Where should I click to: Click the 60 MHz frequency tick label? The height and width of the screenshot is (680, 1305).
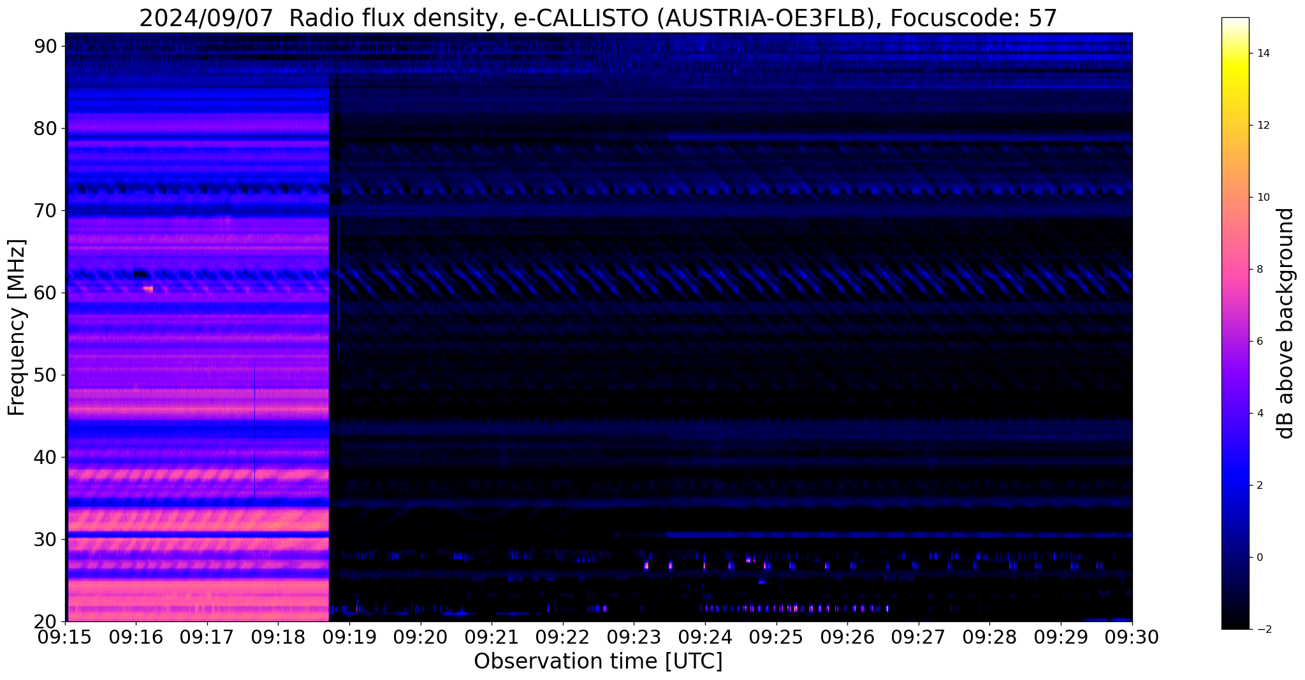45,293
